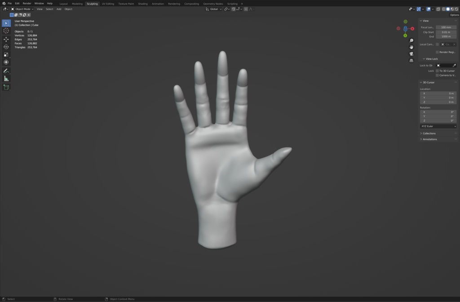Toggle the camera view icon
Image resolution: width=460 pixels, height=302 pixels.
411,54
